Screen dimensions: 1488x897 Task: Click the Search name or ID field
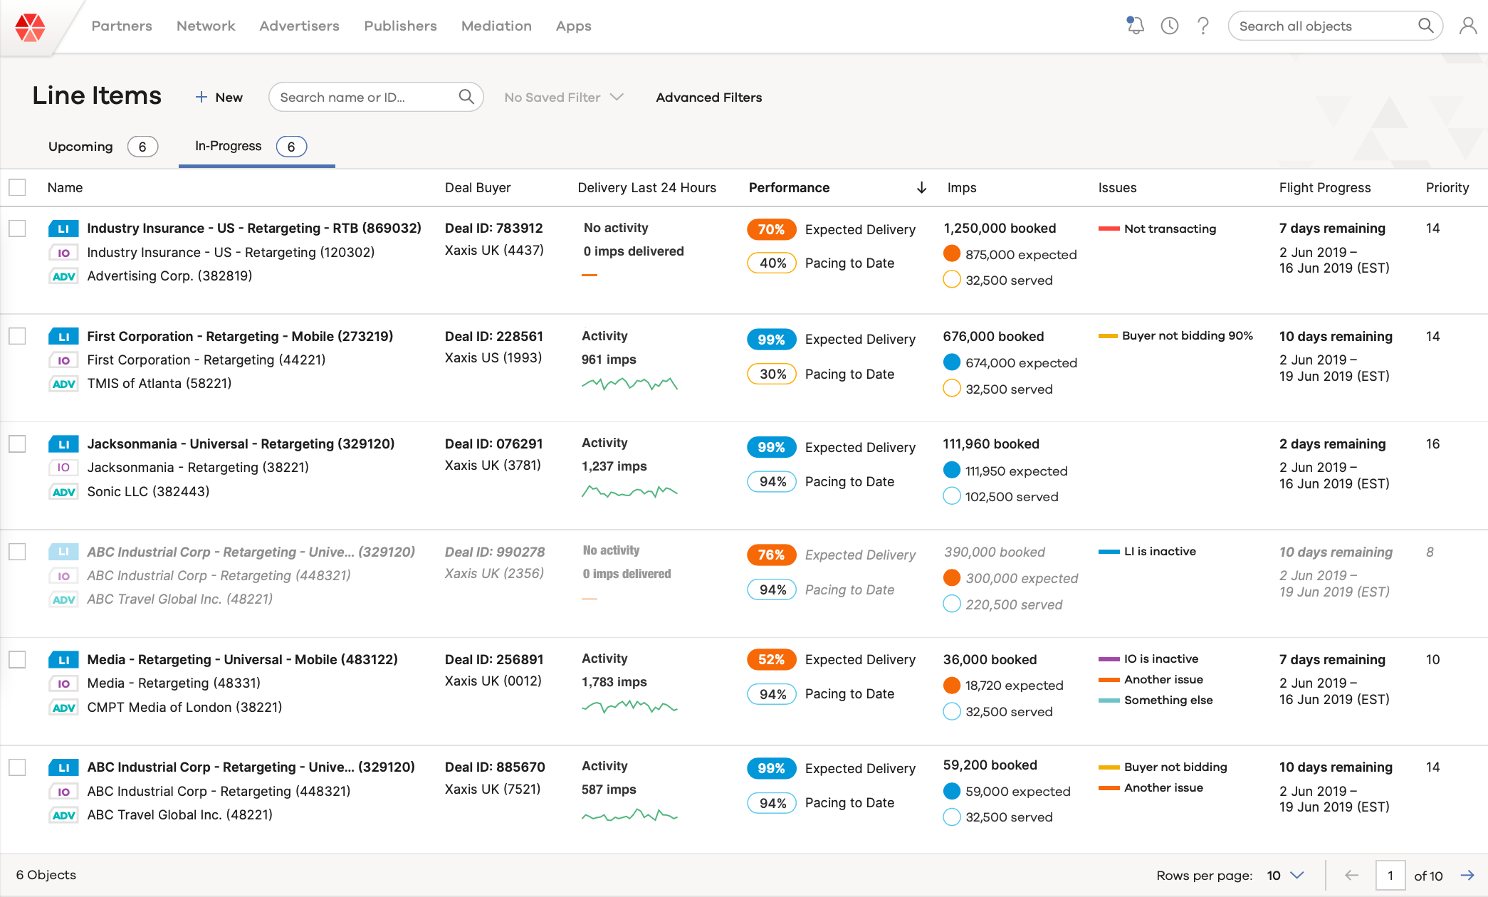click(x=376, y=97)
